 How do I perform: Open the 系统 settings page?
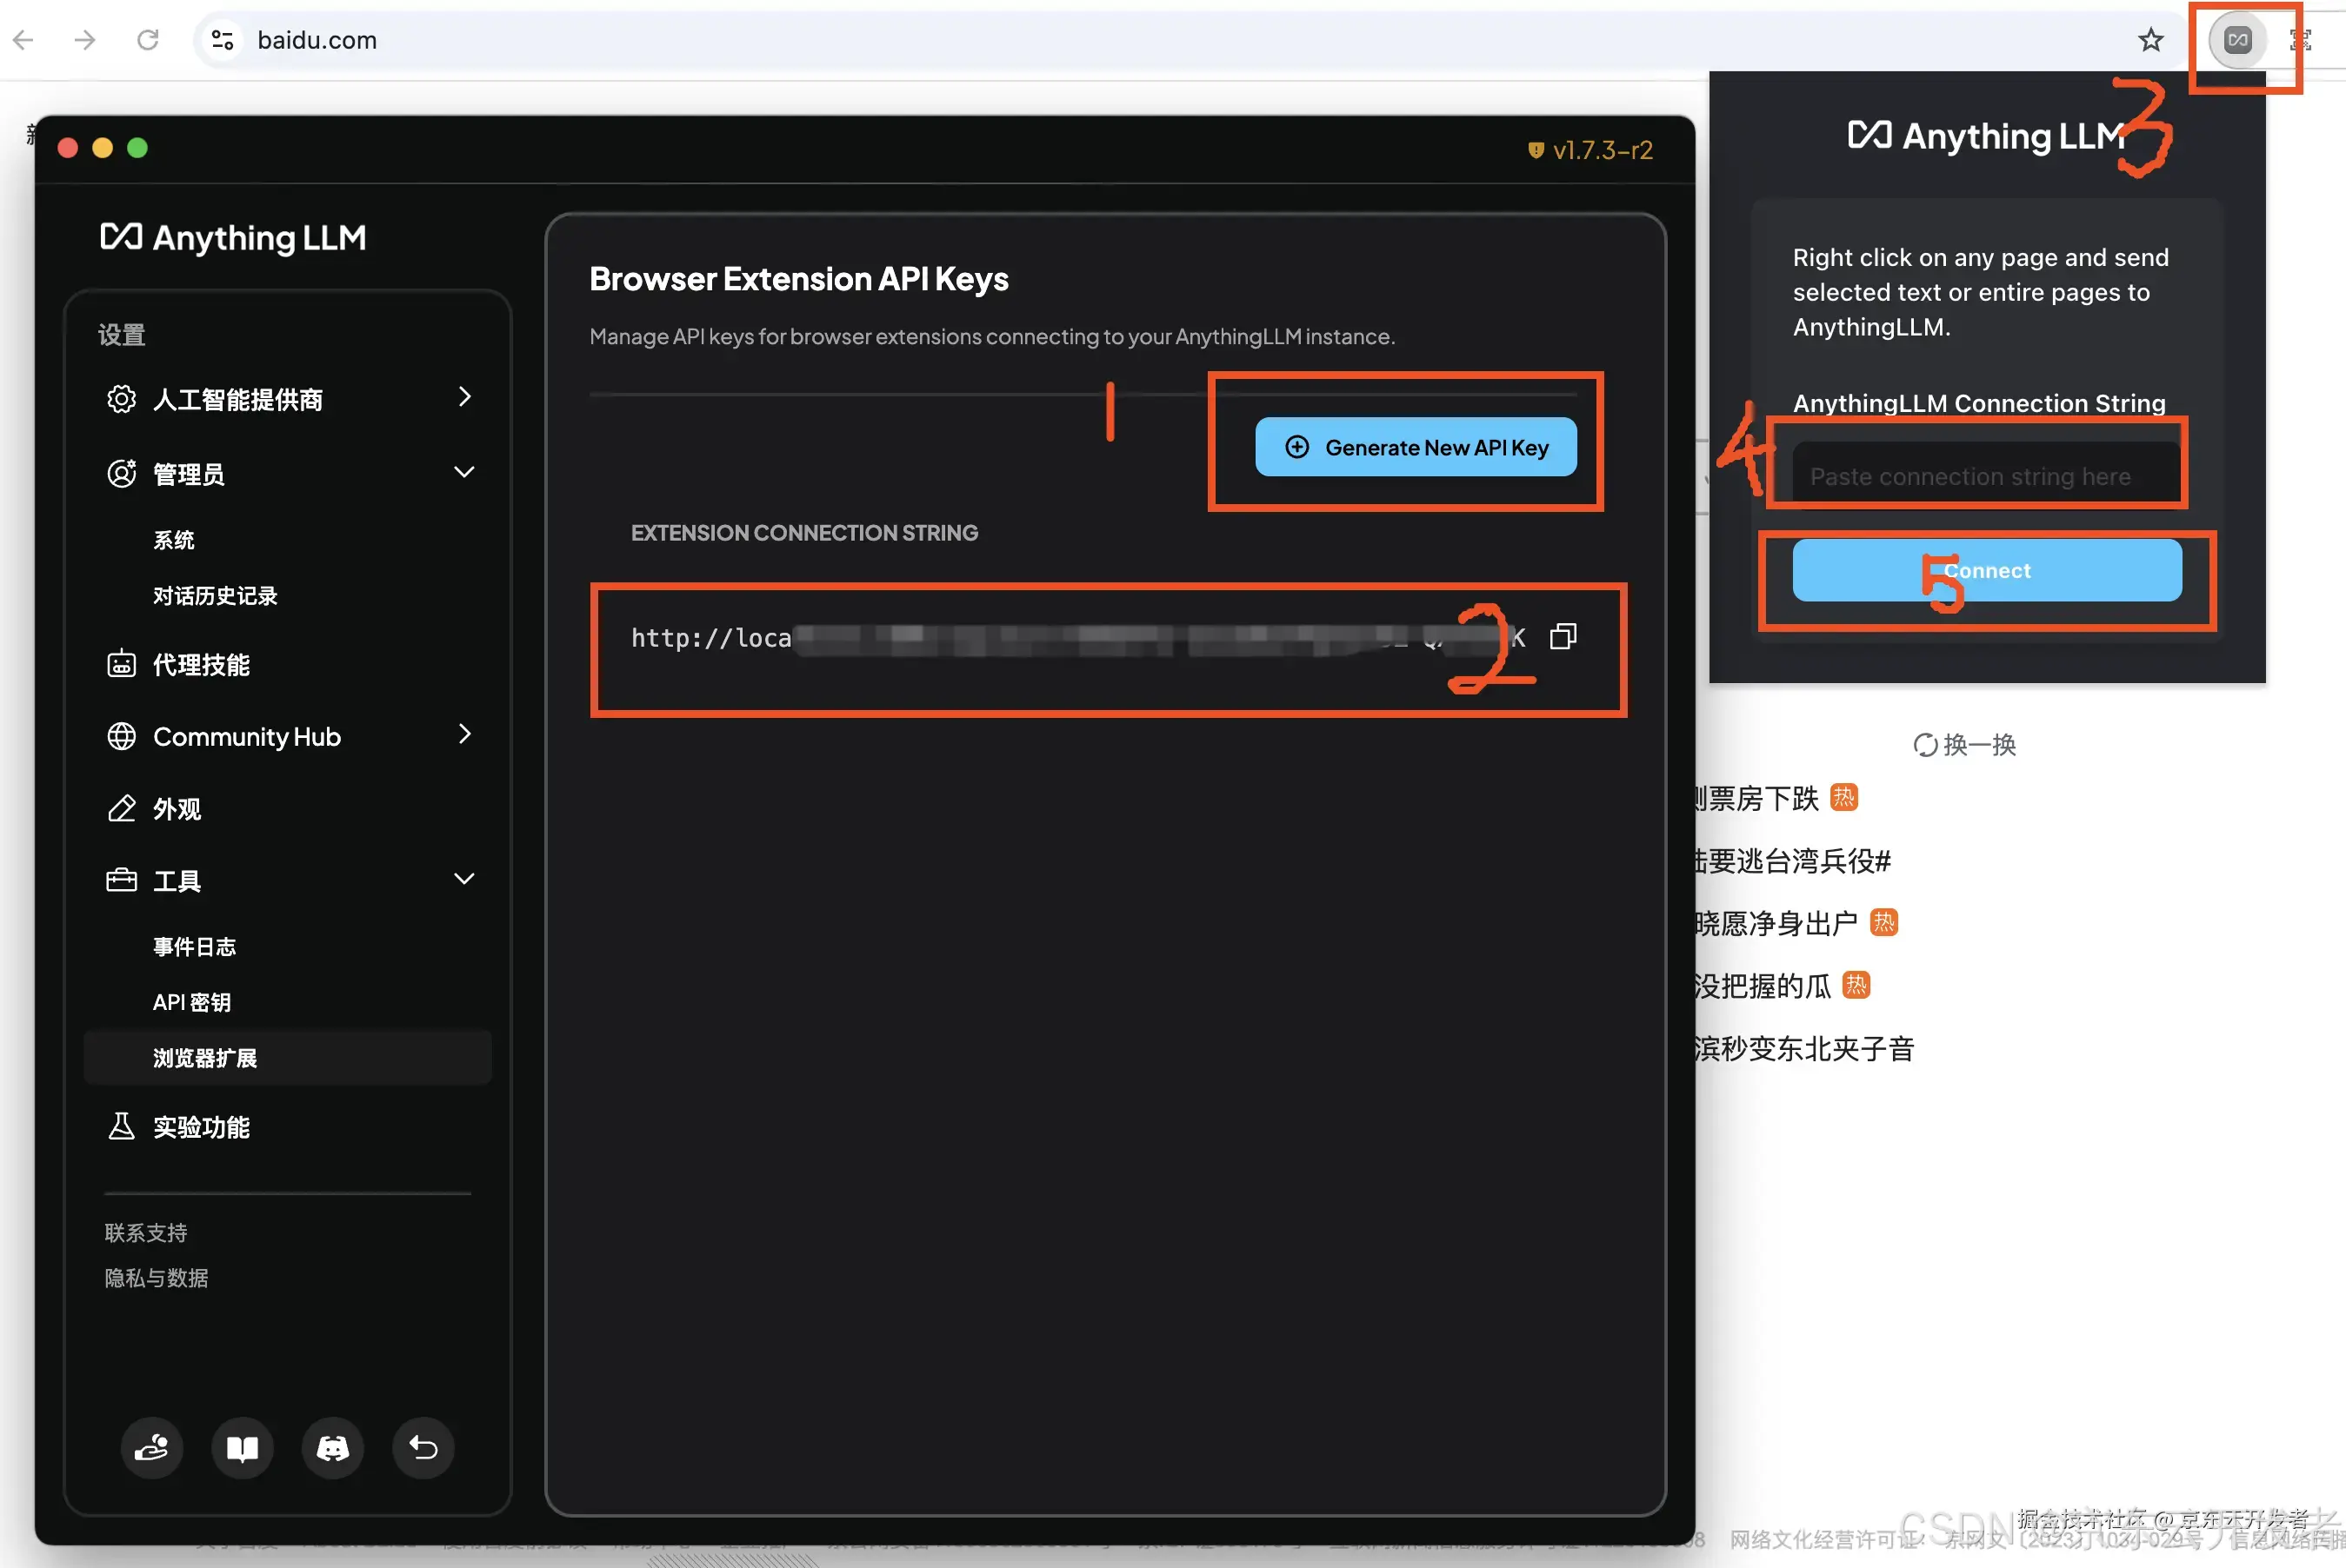point(174,540)
